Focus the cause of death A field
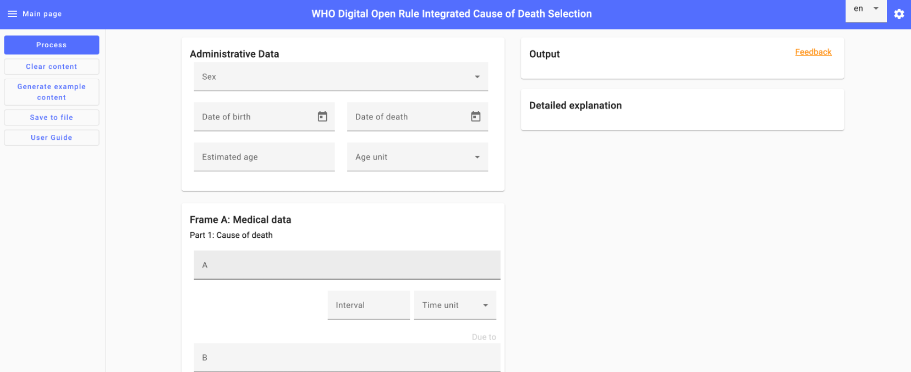The width and height of the screenshot is (911, 372). click(x=347, y=265)
